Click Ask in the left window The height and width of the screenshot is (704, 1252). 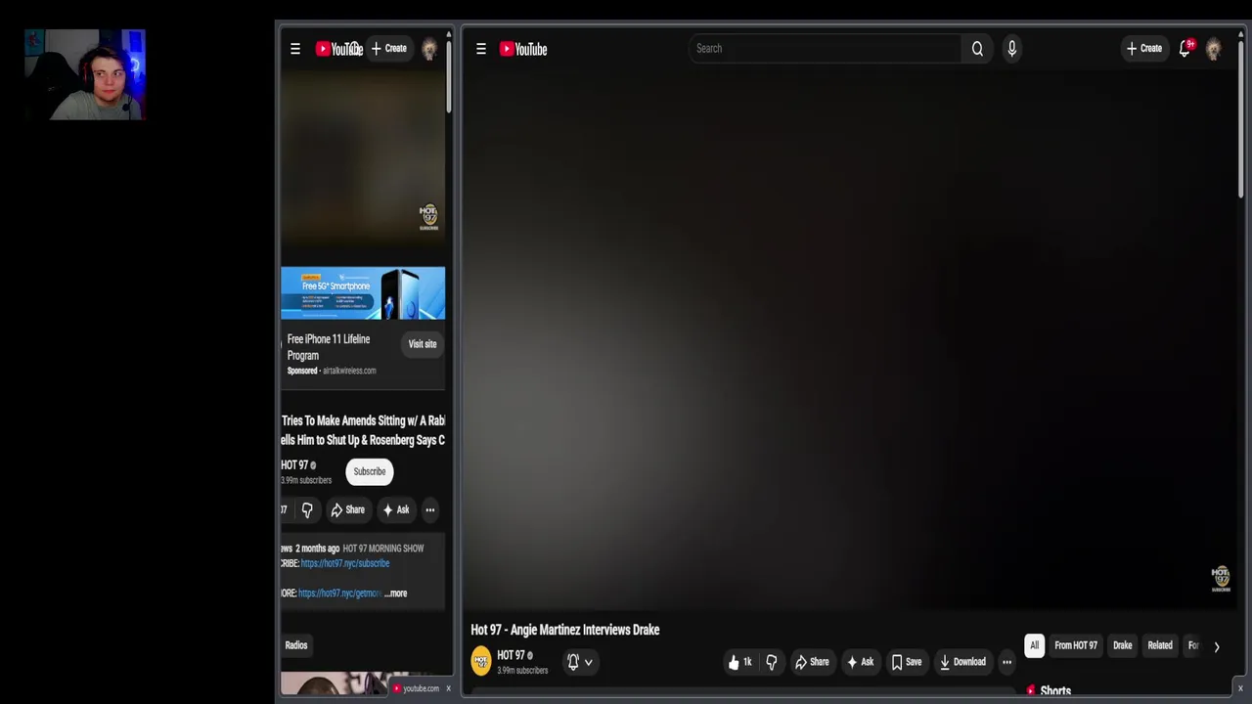coord(396,509)
